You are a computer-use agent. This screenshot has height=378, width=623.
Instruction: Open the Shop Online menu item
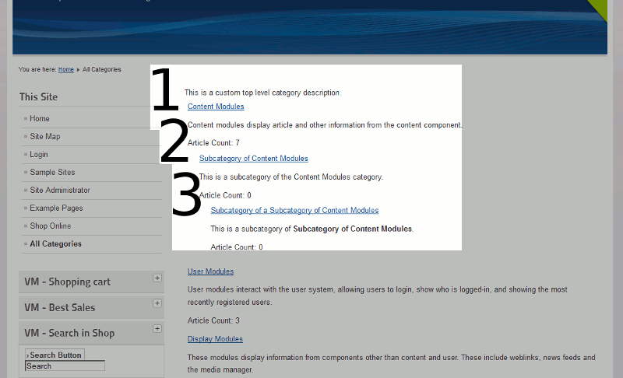[x=51, y=226]
